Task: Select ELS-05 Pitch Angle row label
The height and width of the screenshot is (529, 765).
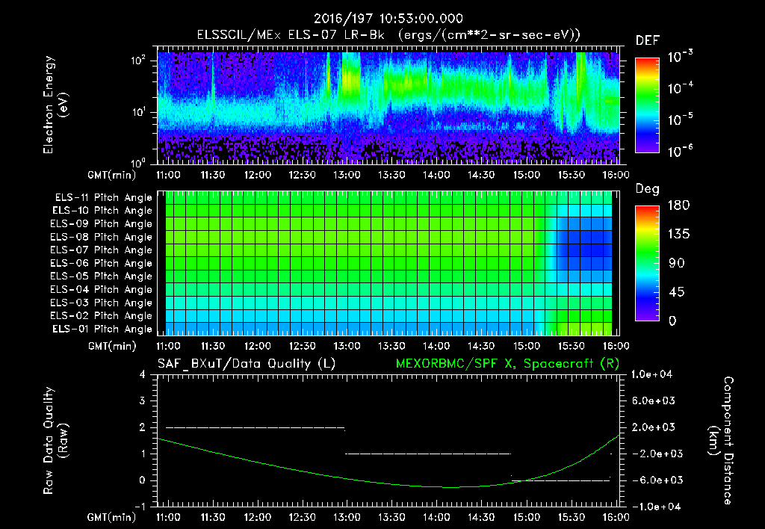Action: pyautogui.click(x=101, y=276)
